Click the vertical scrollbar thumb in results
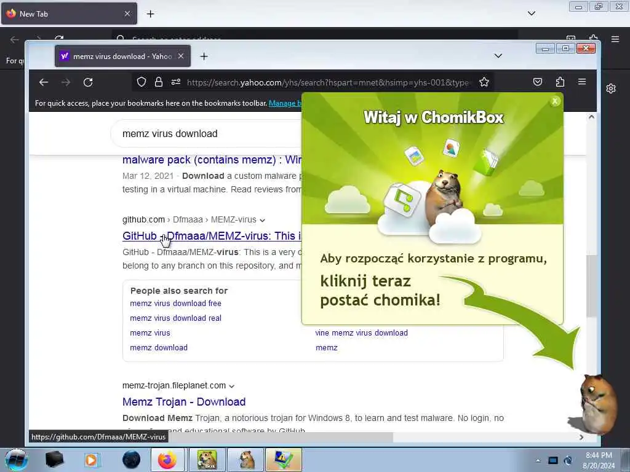630x472 pixels. pos(591,286)
